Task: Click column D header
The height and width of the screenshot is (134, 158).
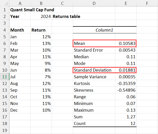Action: (x=94, y=3)
